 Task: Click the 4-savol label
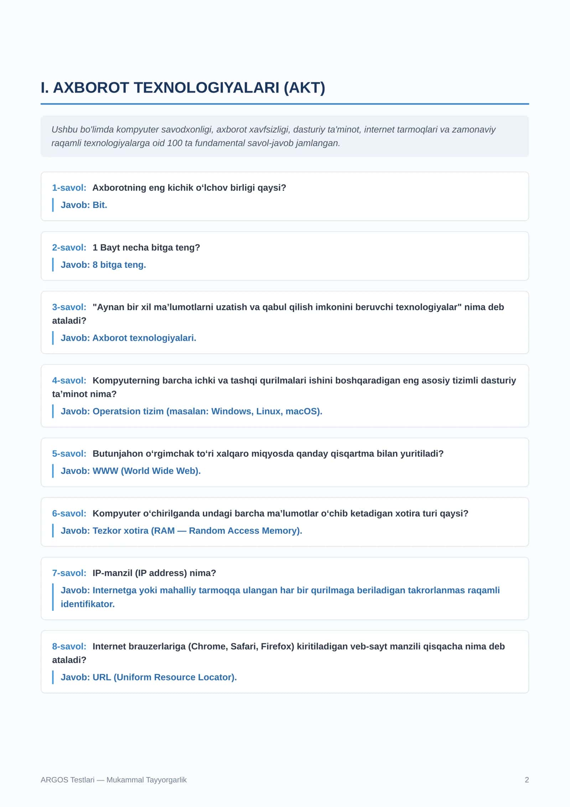[69, 381]
